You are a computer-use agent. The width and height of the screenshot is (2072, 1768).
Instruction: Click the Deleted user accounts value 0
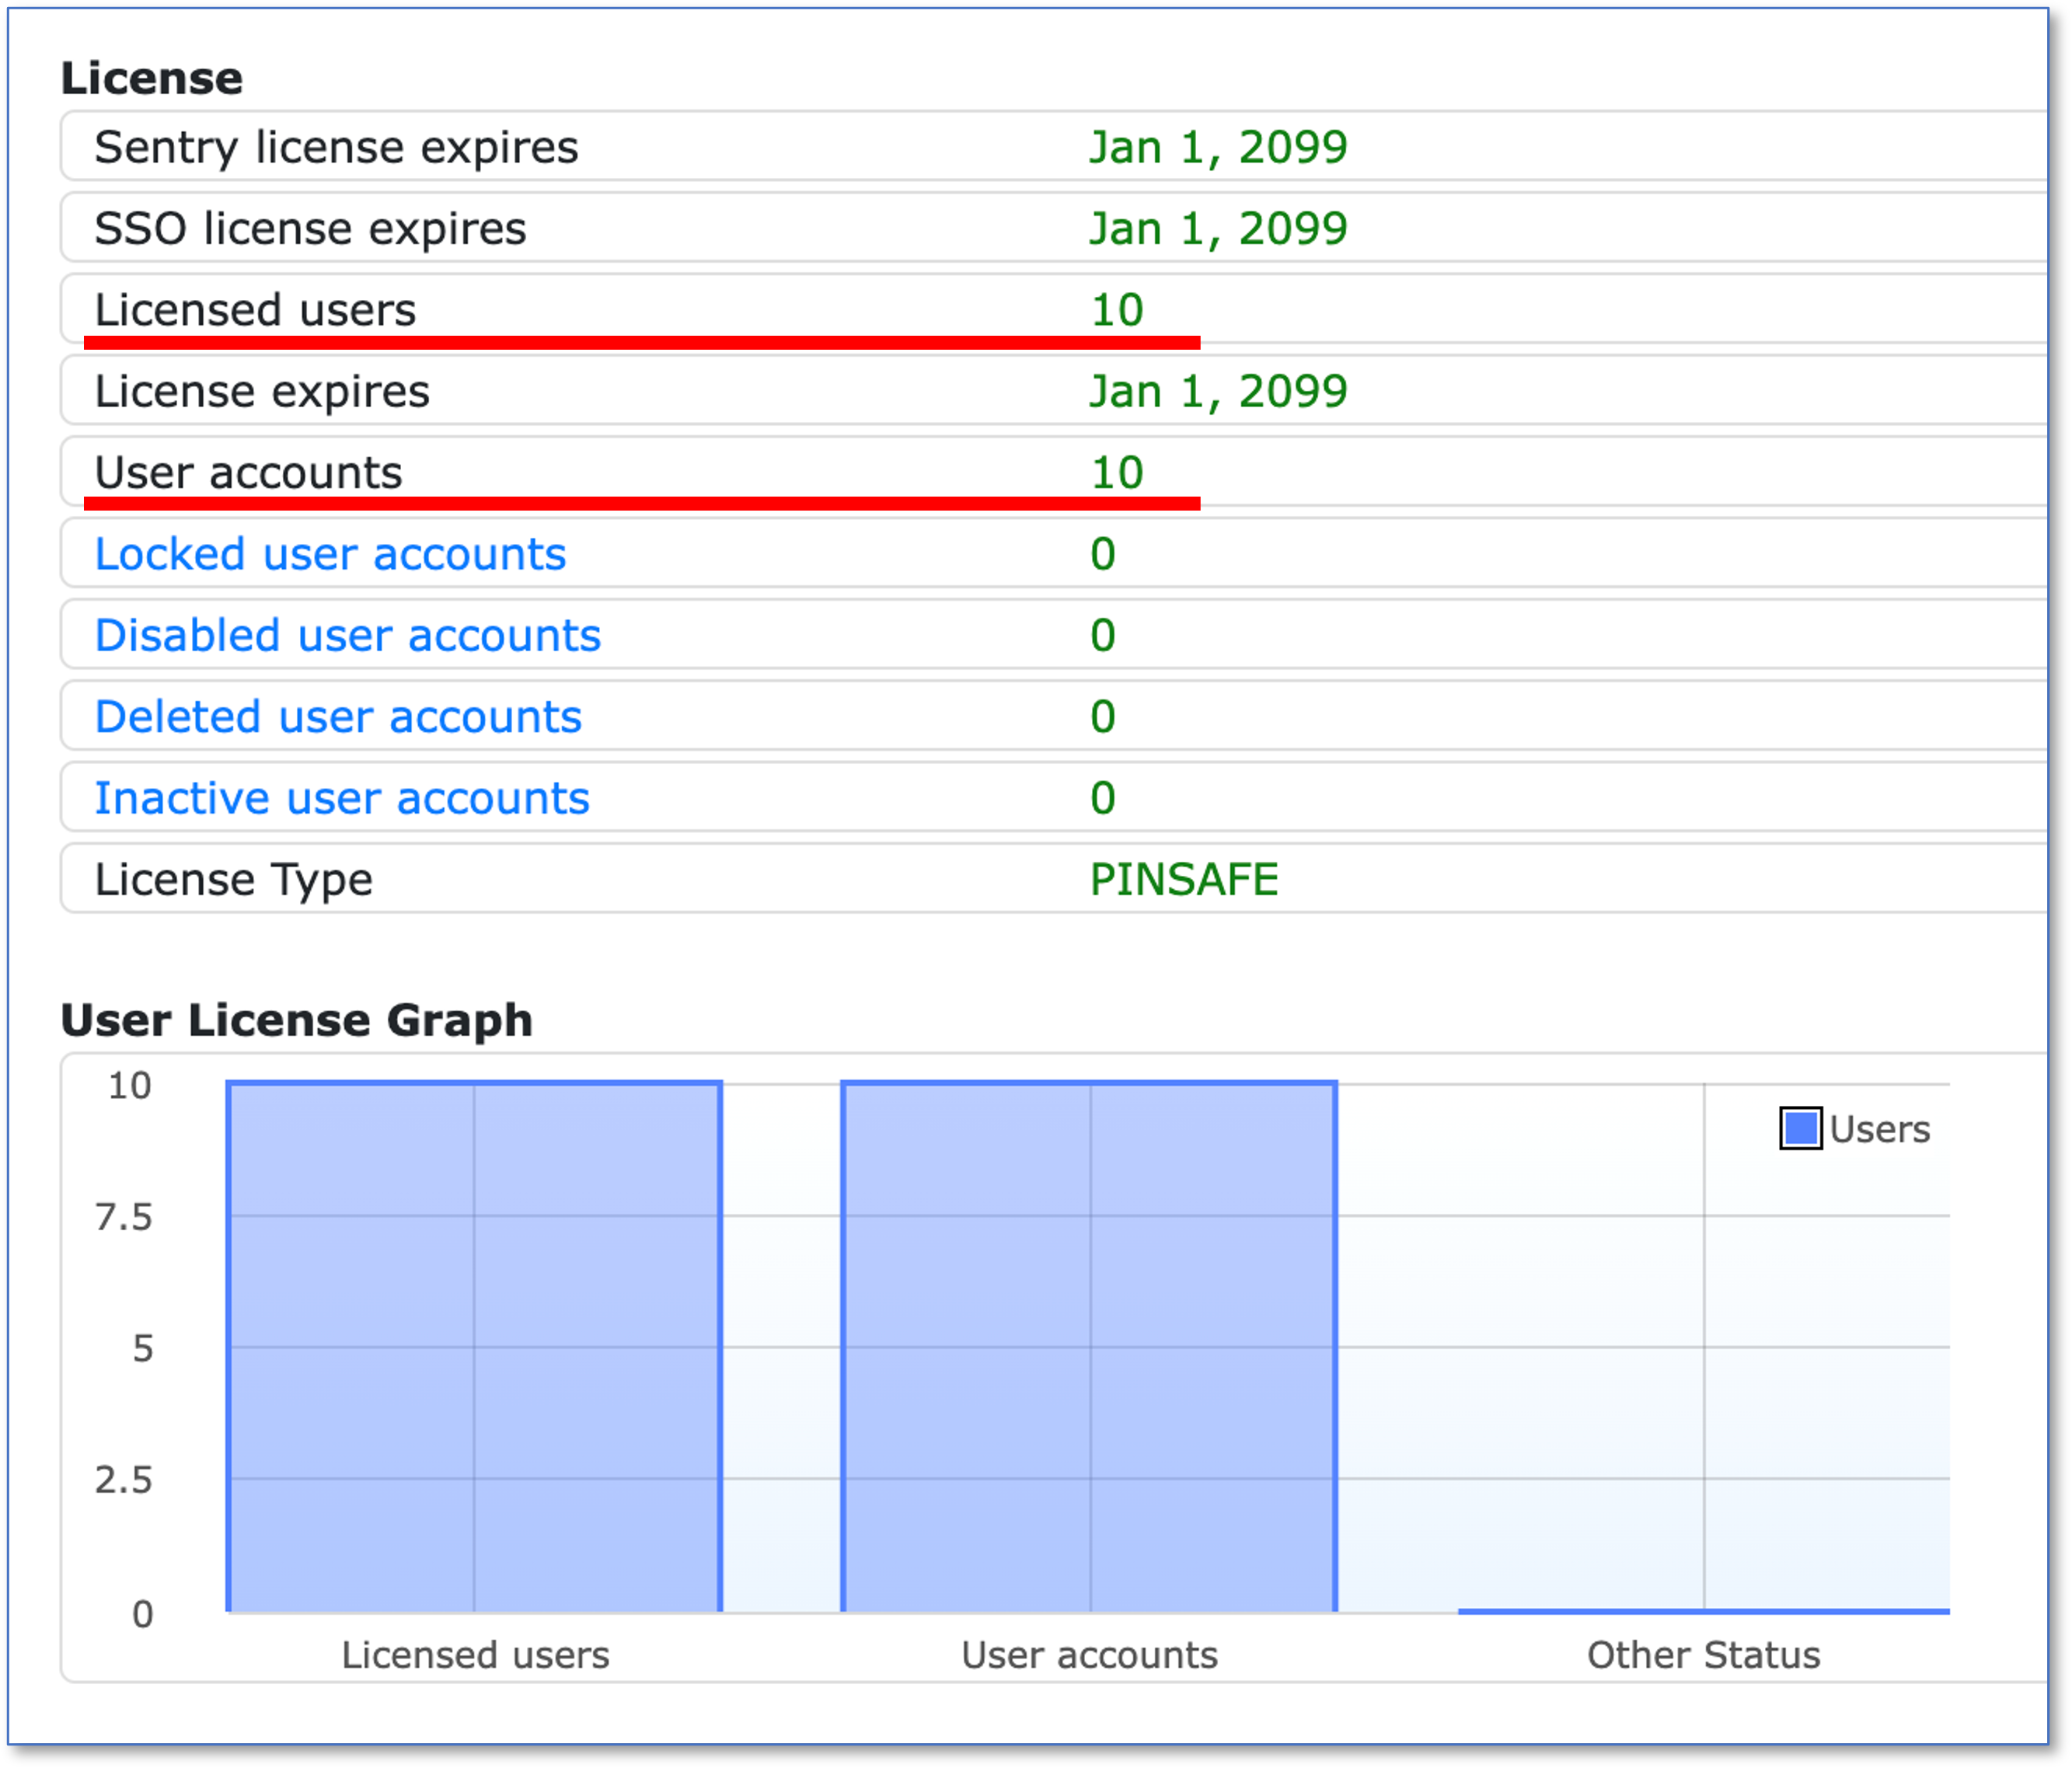click(x=1103, y=717)
